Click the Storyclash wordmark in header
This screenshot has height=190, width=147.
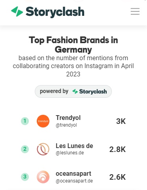click(x=55, y=12)
